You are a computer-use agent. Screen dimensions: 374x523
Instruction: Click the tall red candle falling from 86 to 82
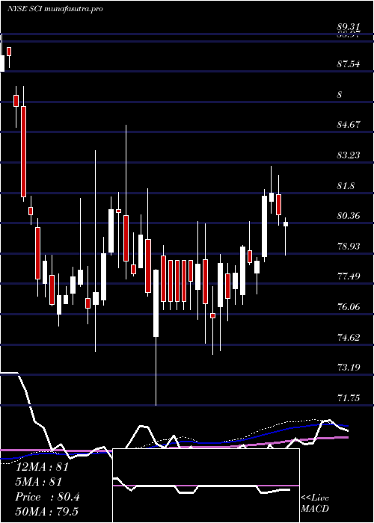(23, 152)
